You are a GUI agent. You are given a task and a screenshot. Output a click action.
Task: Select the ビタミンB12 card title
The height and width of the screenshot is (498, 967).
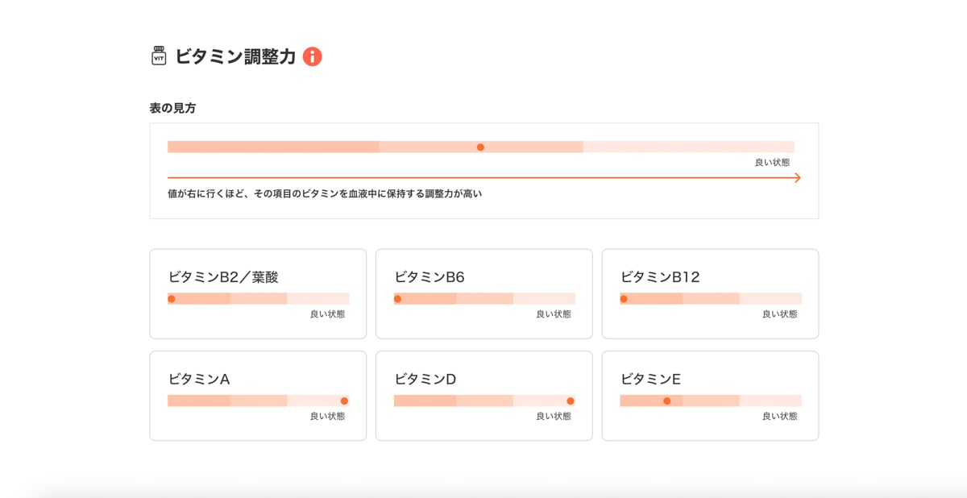(x=660, y=277)
